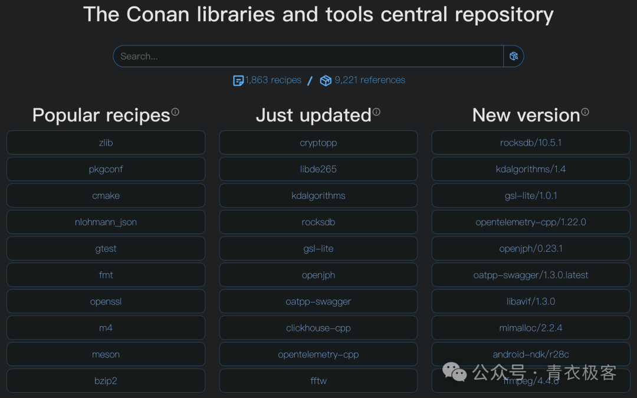This screenshot has width=637, height=398.
Task: Click the recipe note icon beside the recipes count
Action: click(x=239, y=80)
